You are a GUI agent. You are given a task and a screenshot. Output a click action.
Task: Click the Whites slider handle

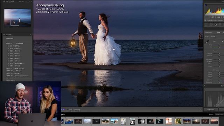[219, 64]
